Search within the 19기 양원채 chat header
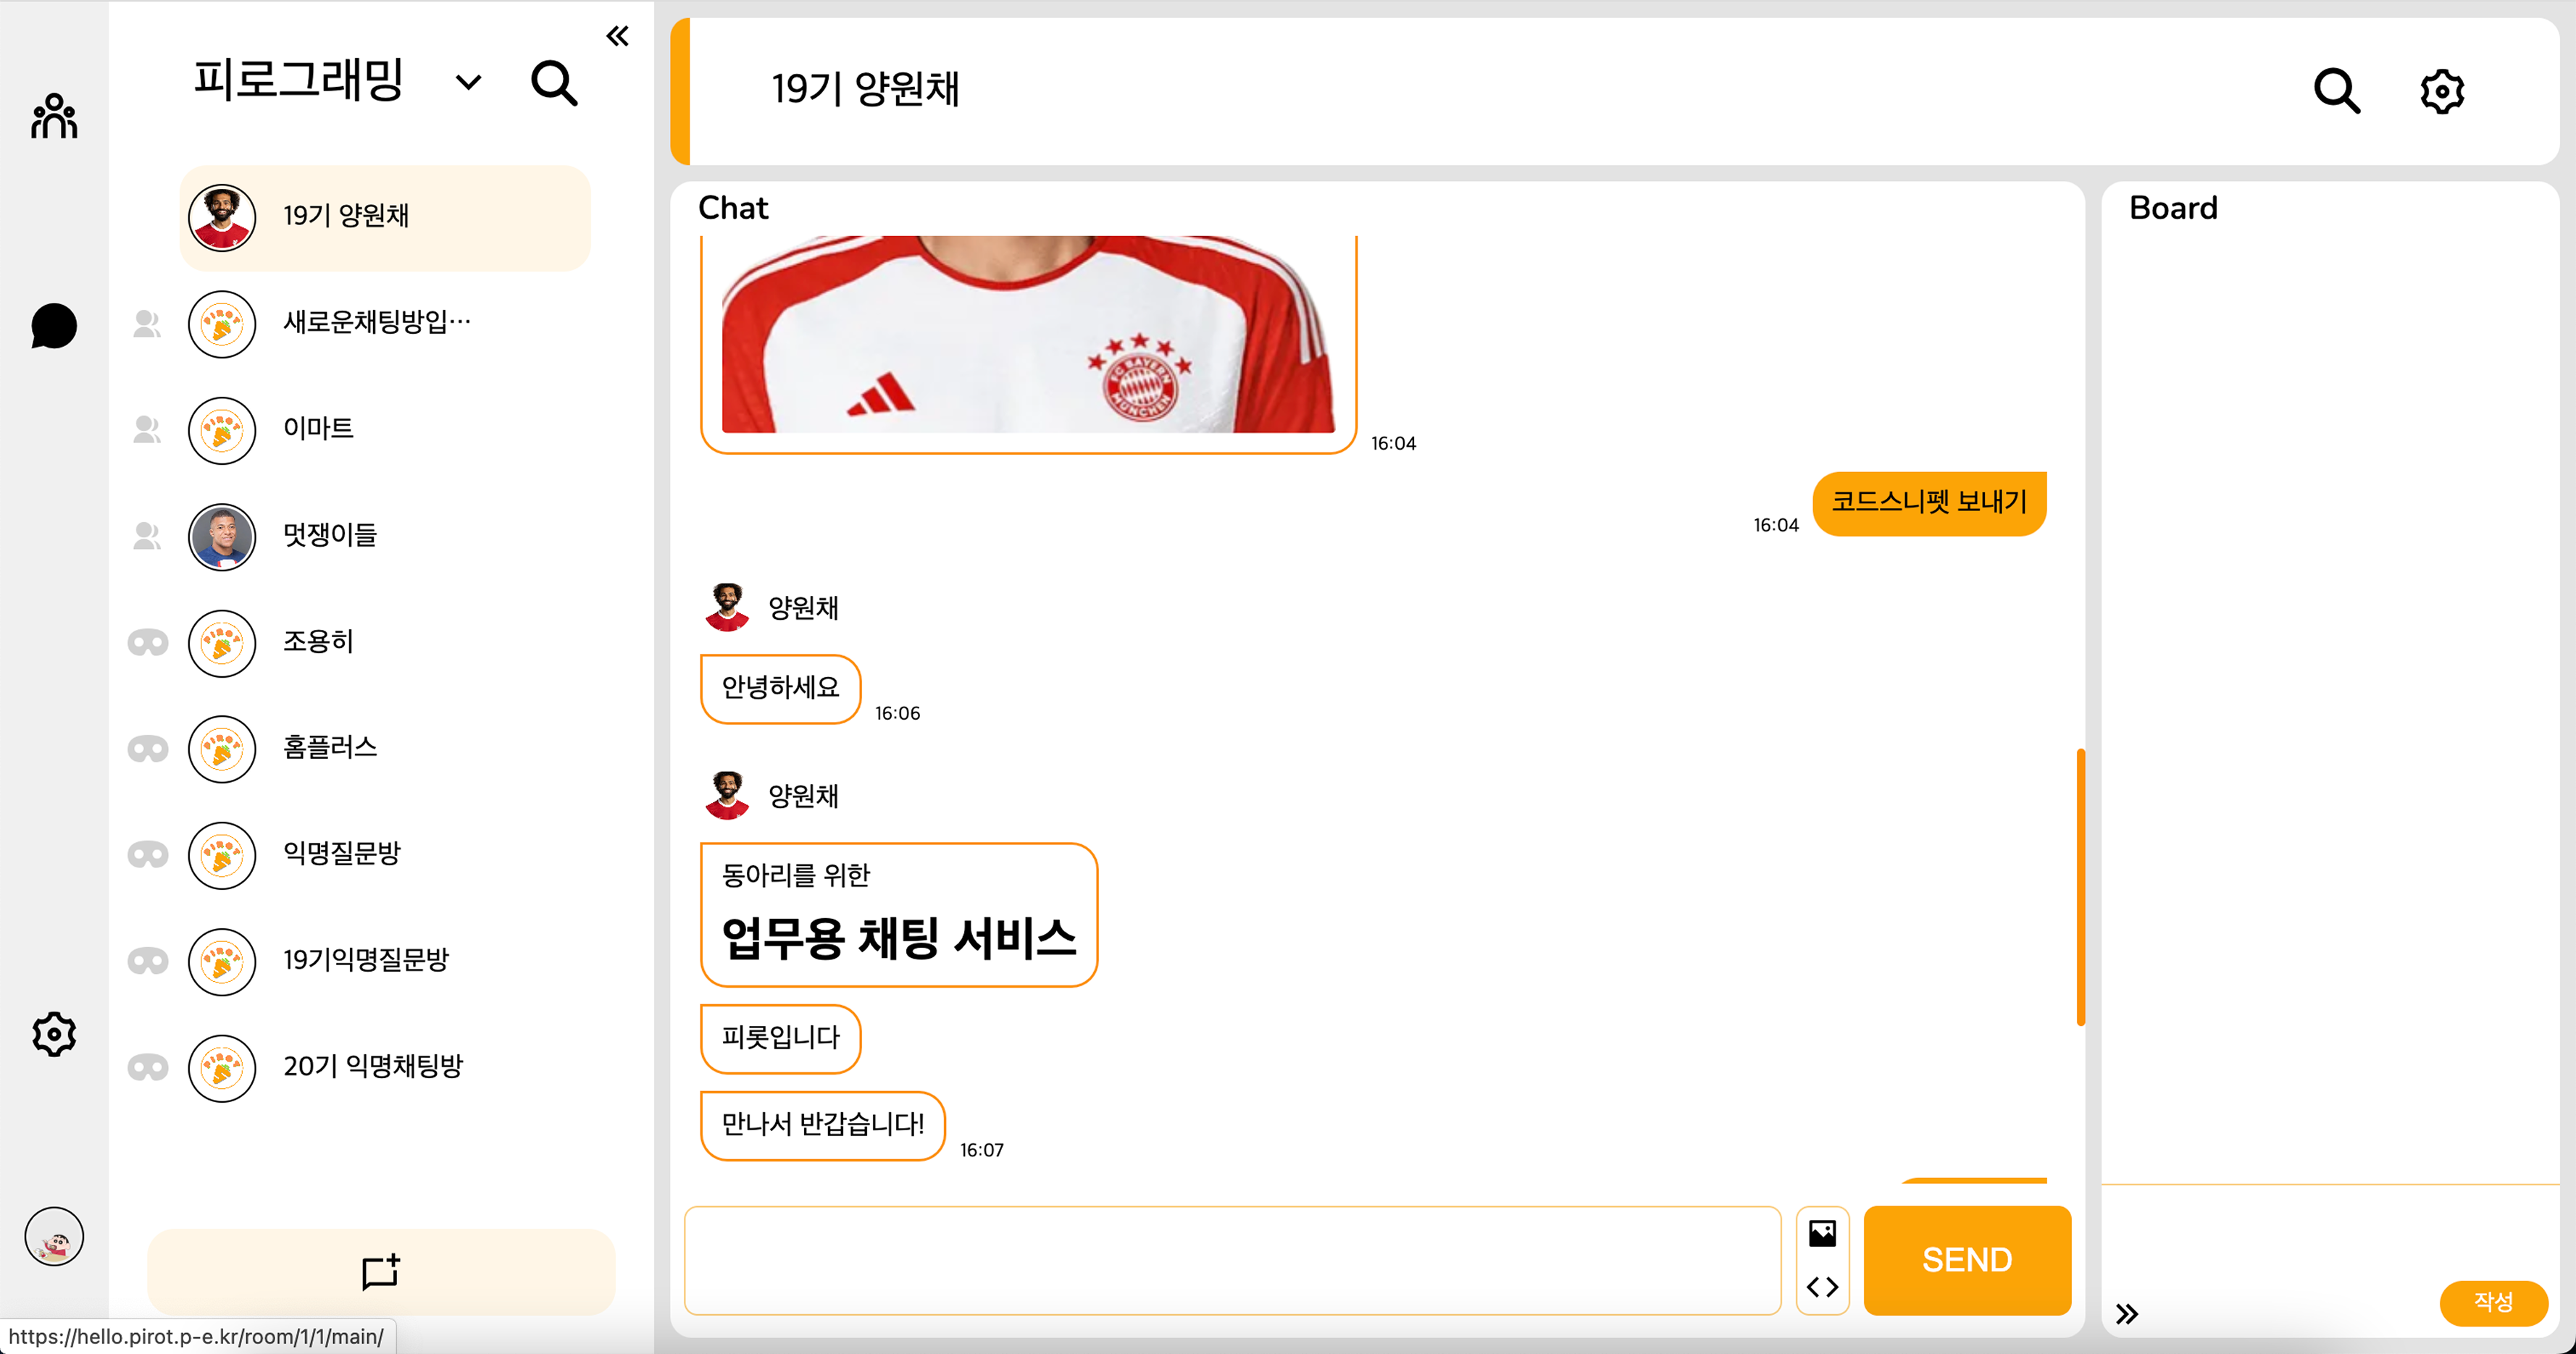2576x1354 pixels. 2336,91
